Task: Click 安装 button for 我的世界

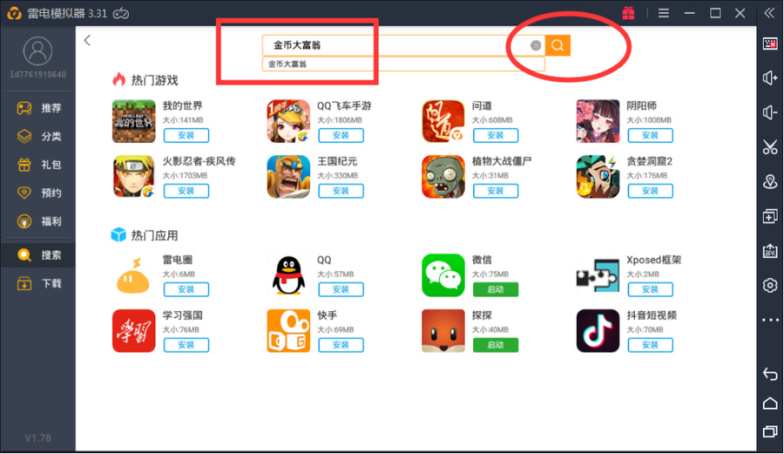Action: (186, 135)
